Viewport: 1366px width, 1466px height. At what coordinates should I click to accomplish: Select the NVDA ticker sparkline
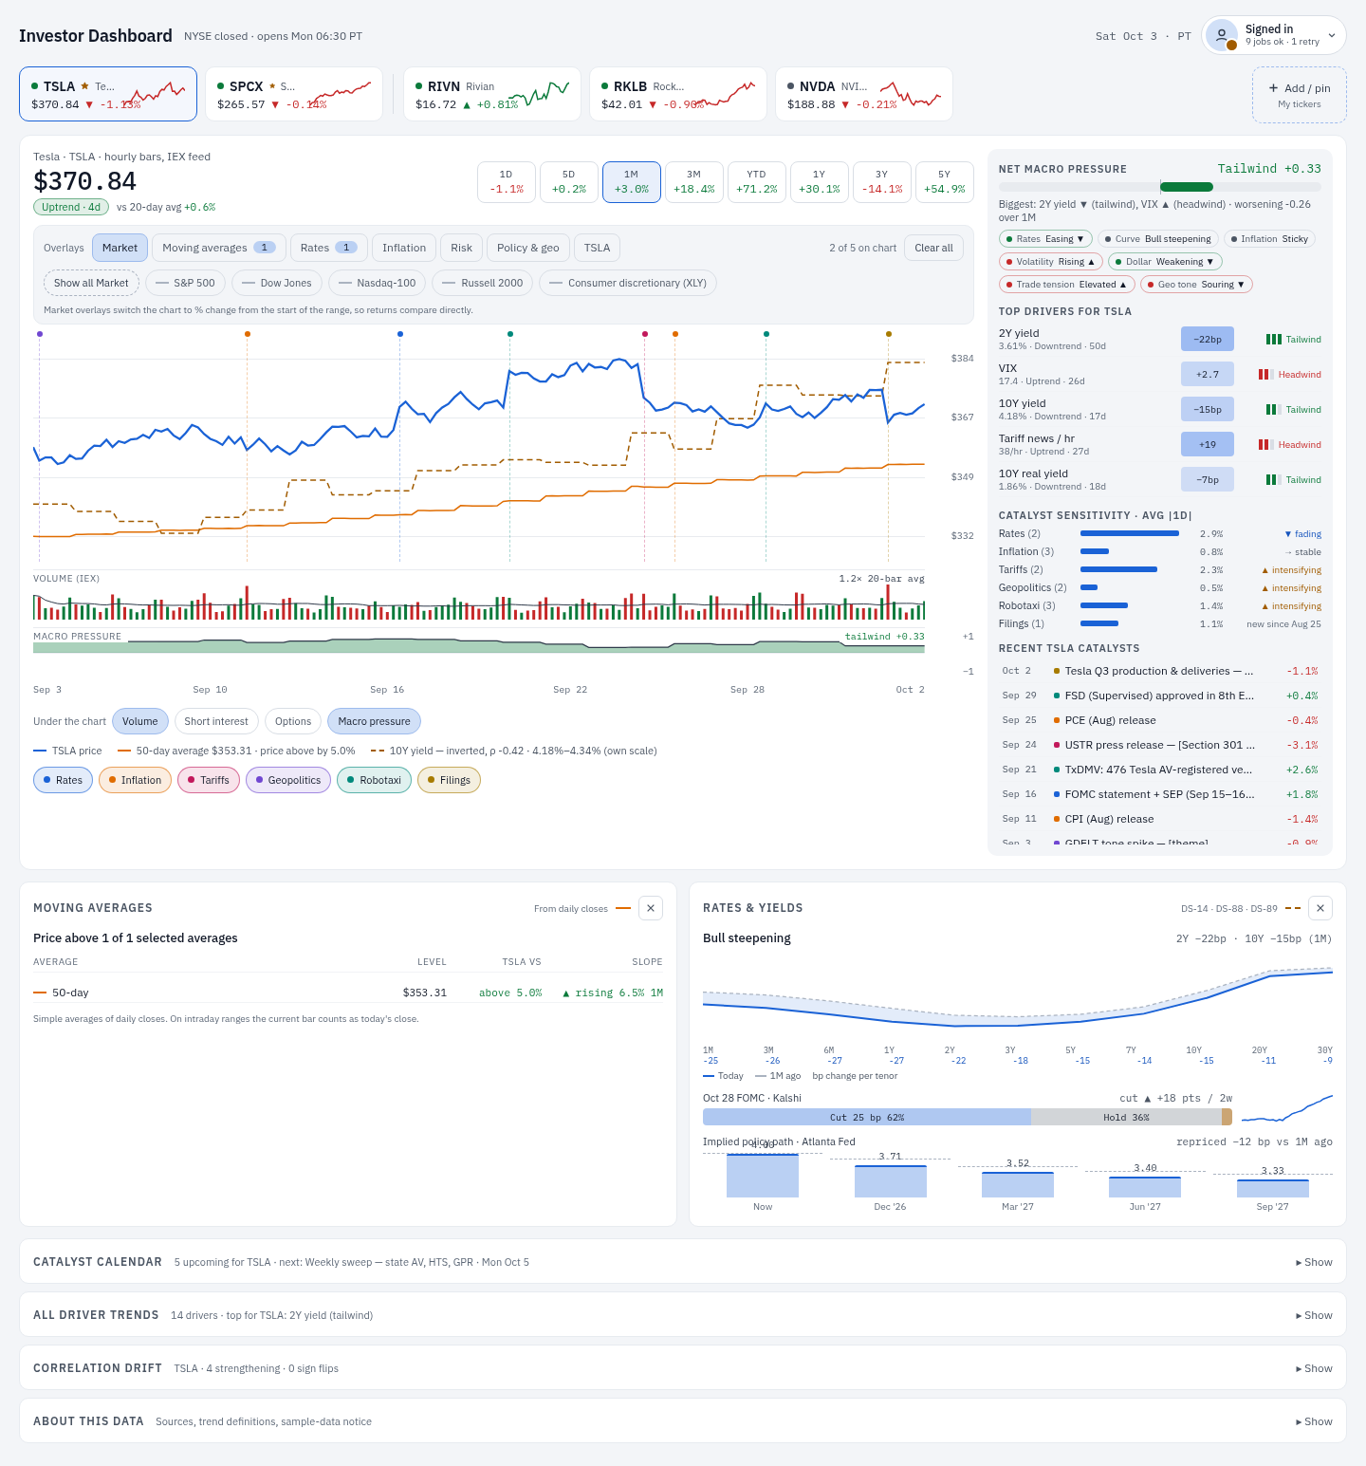tap(910, 93)
